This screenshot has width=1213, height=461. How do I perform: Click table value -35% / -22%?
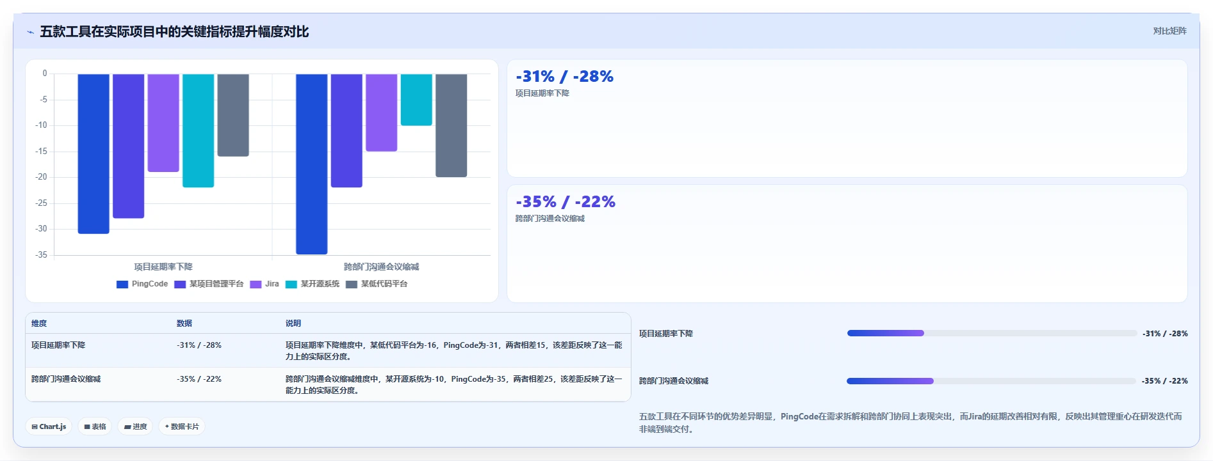coord(199,379)
